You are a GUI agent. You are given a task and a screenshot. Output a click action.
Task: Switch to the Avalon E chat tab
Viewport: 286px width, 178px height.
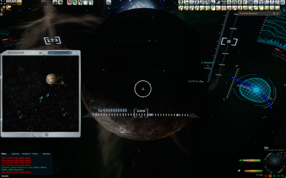[26, 154]
